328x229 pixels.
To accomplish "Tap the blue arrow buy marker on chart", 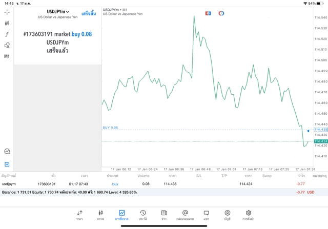I will pos(308,131).
